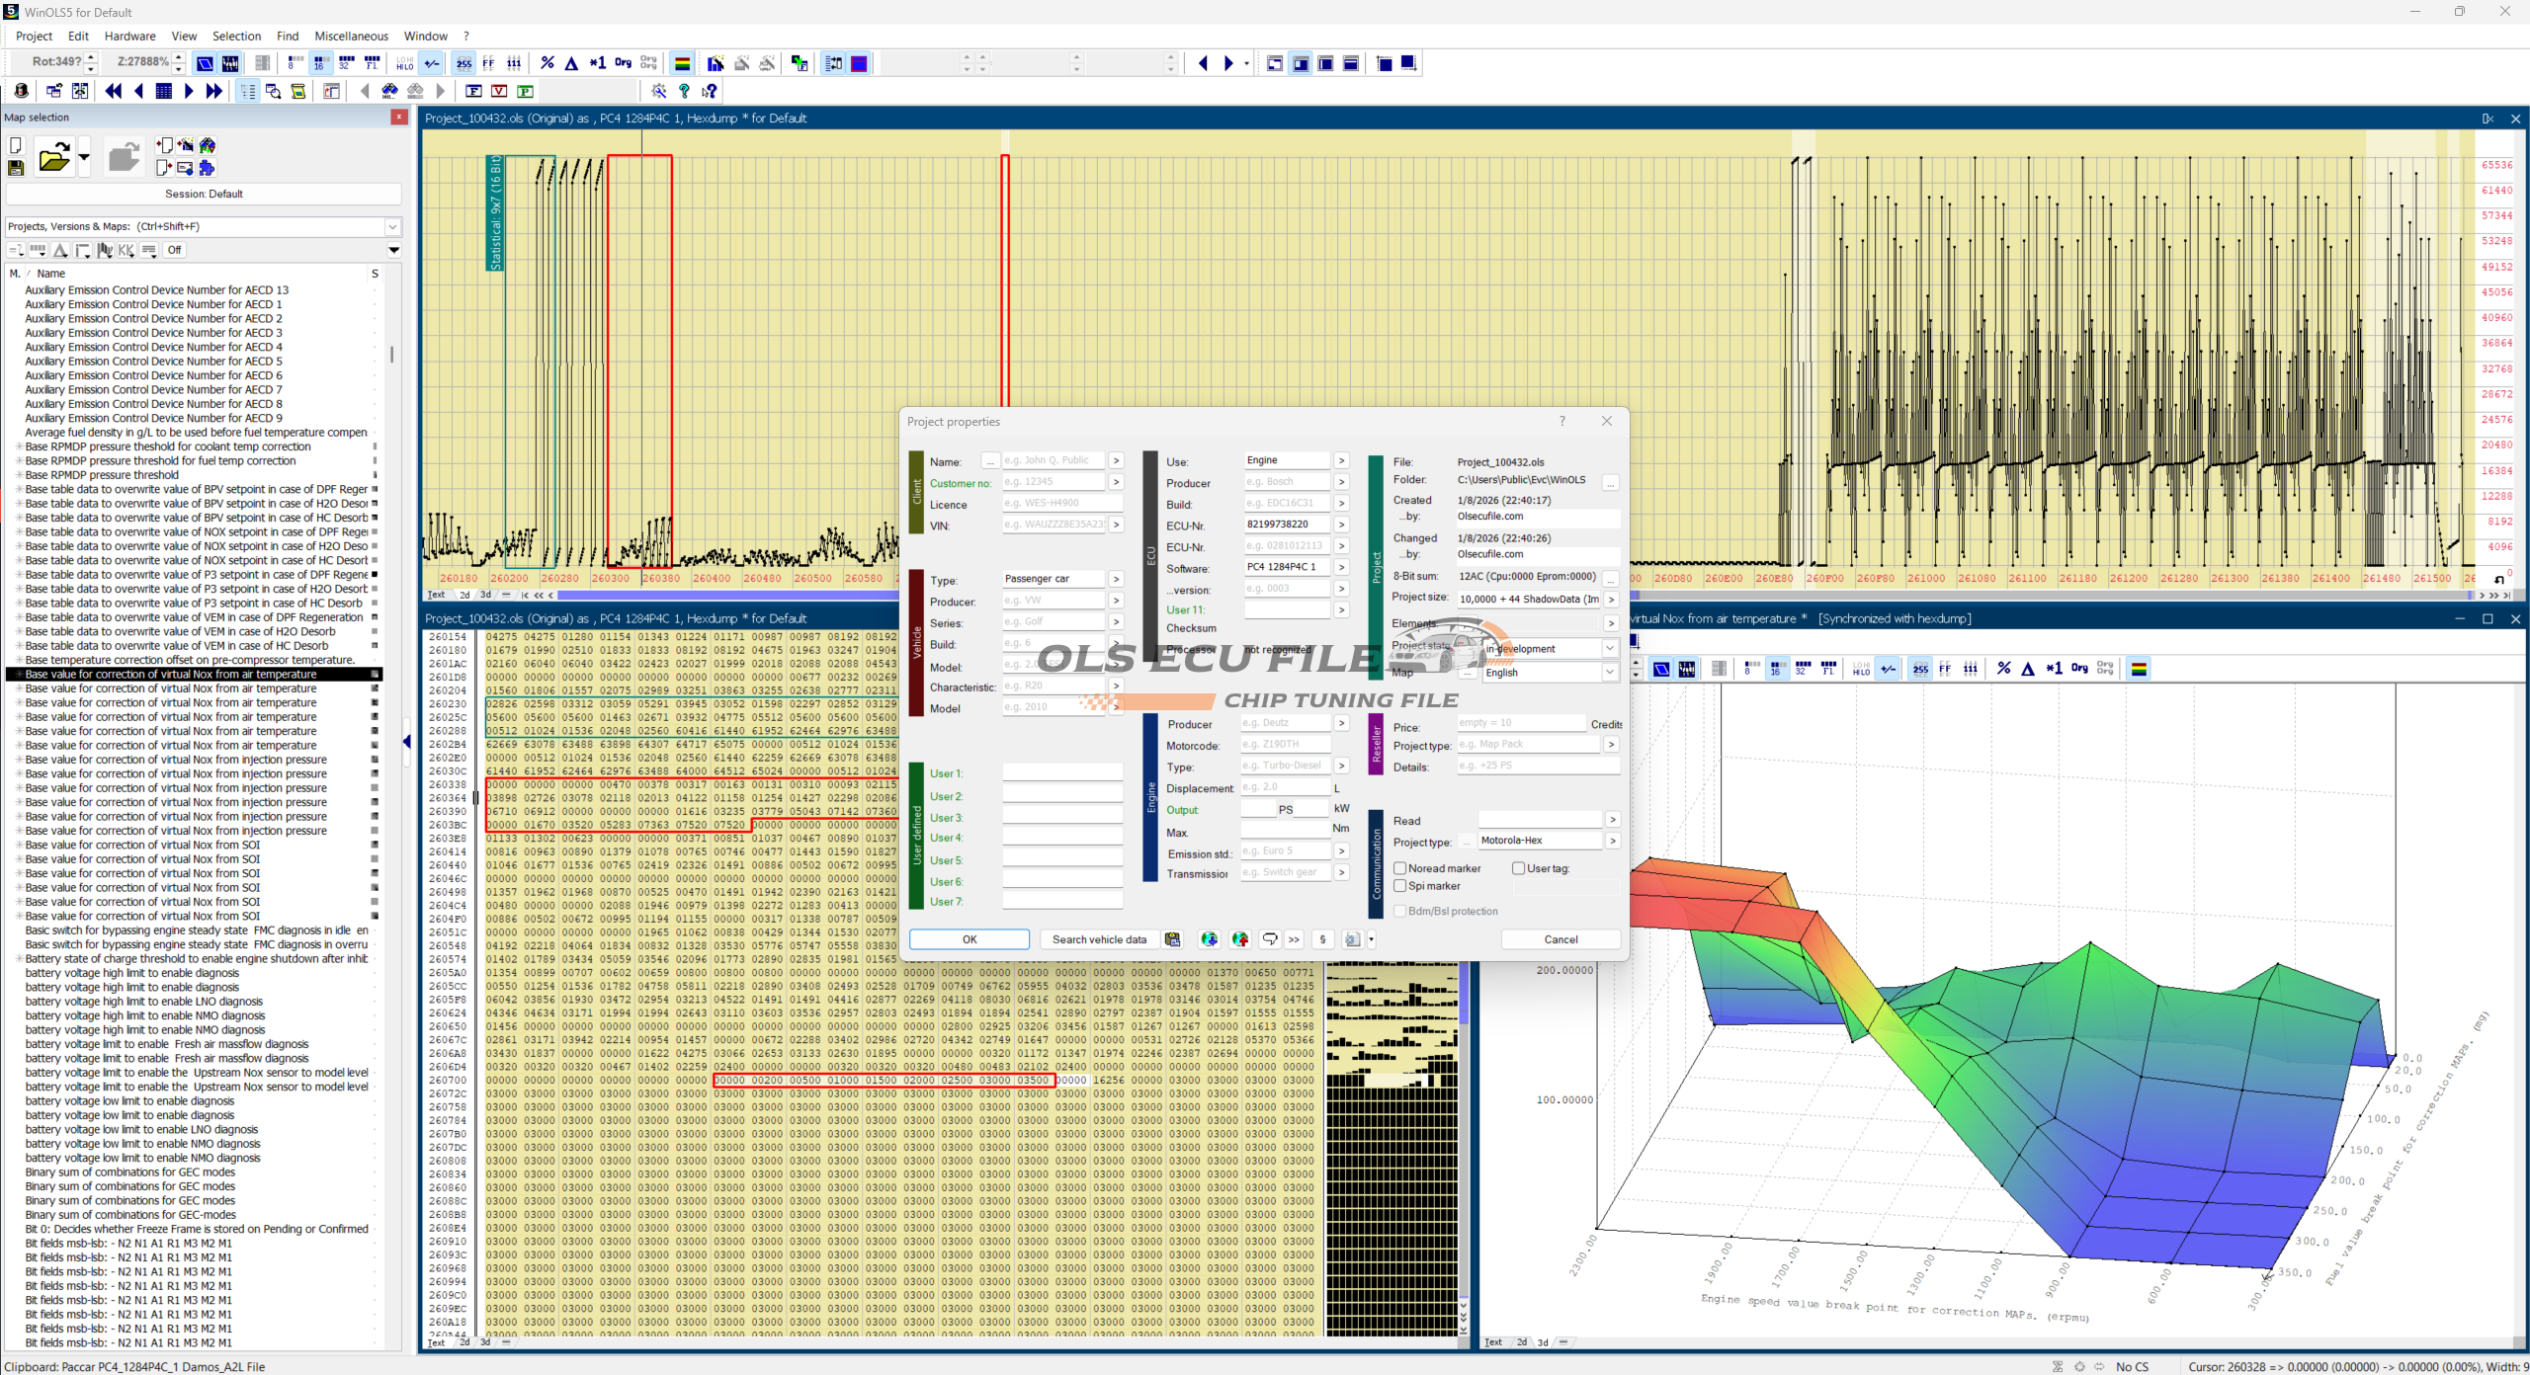Image resolution: width=2530 pixels, height=1375 pixels.
Task: Click the ECU-Nr. field containing 82199738220
Action: [1286, 525]
